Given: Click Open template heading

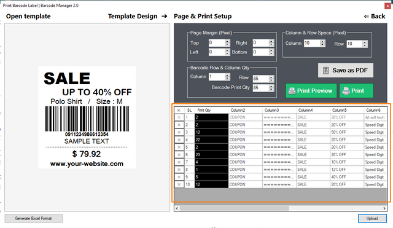Looking at the screenshot, I should (28, 17).
